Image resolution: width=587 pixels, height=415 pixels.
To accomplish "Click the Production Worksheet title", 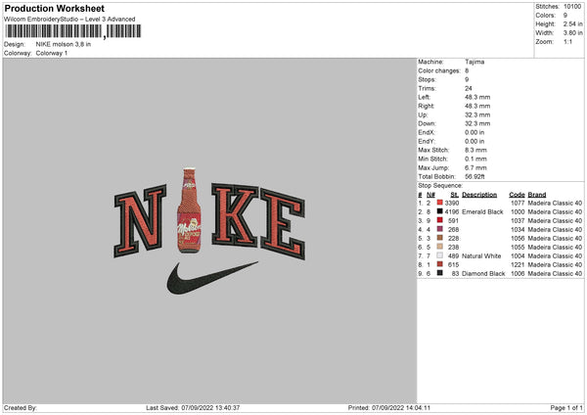I will point(54,8).
